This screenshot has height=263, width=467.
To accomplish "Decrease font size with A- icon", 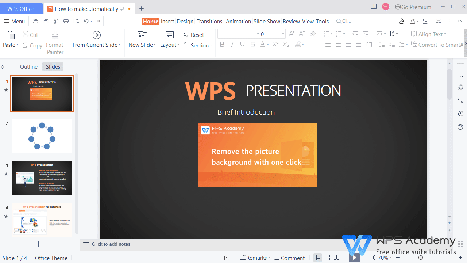I will pyautogui.click(x=301, y=34).
